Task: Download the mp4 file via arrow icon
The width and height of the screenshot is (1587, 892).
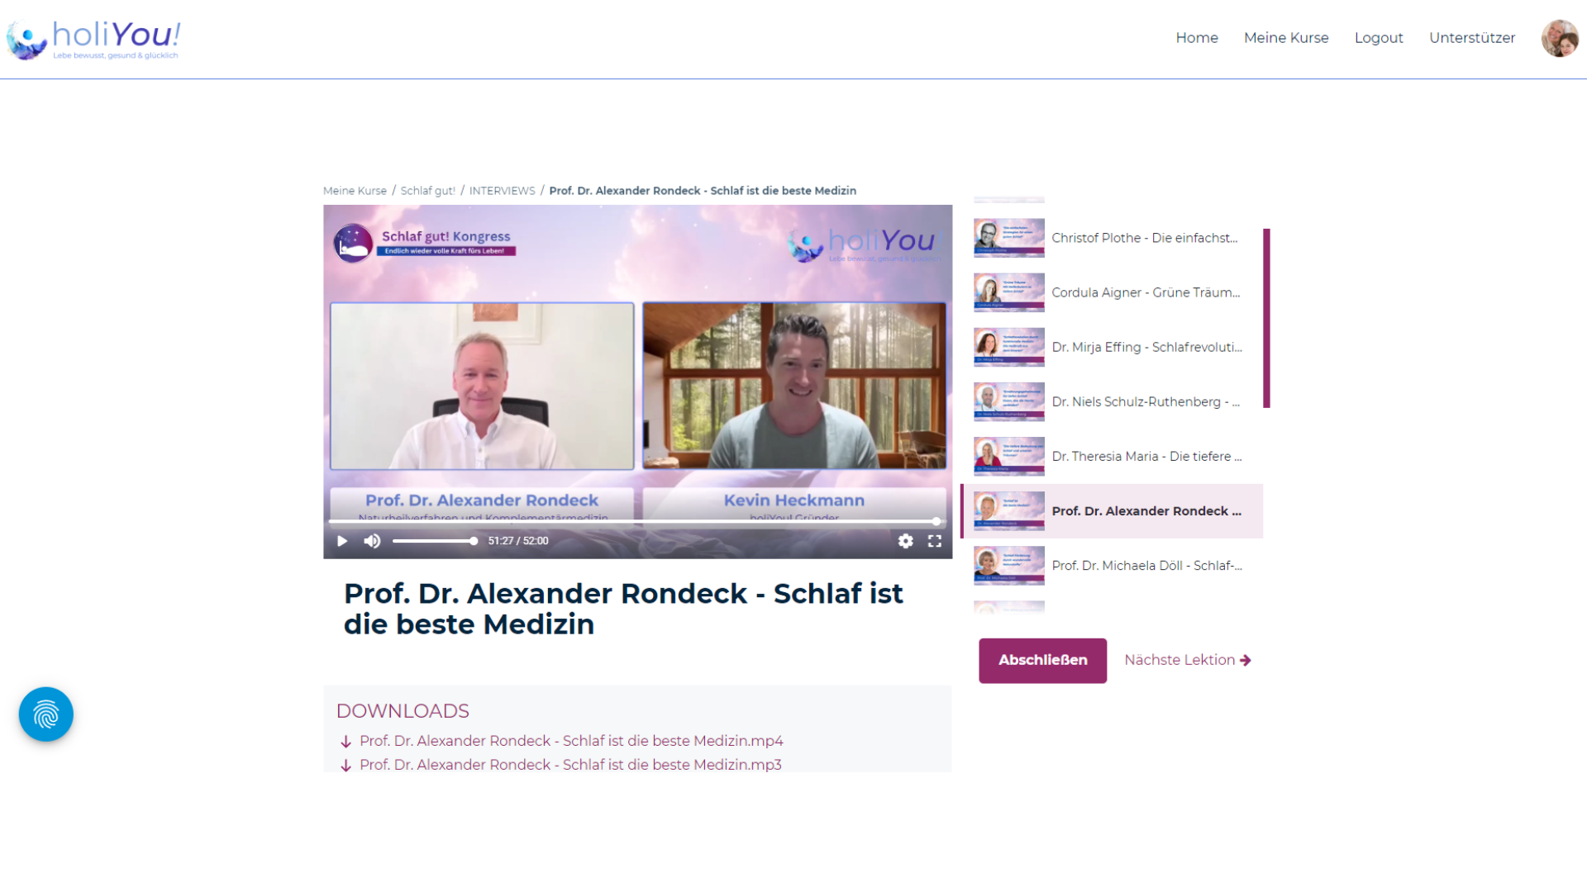Action: (346, 742)
